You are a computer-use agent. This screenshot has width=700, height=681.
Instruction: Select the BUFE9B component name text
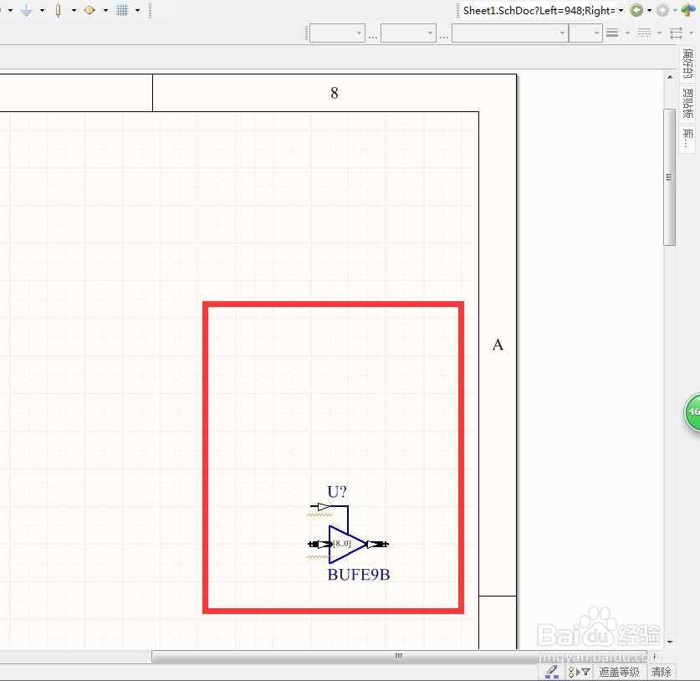coord(359,574)
